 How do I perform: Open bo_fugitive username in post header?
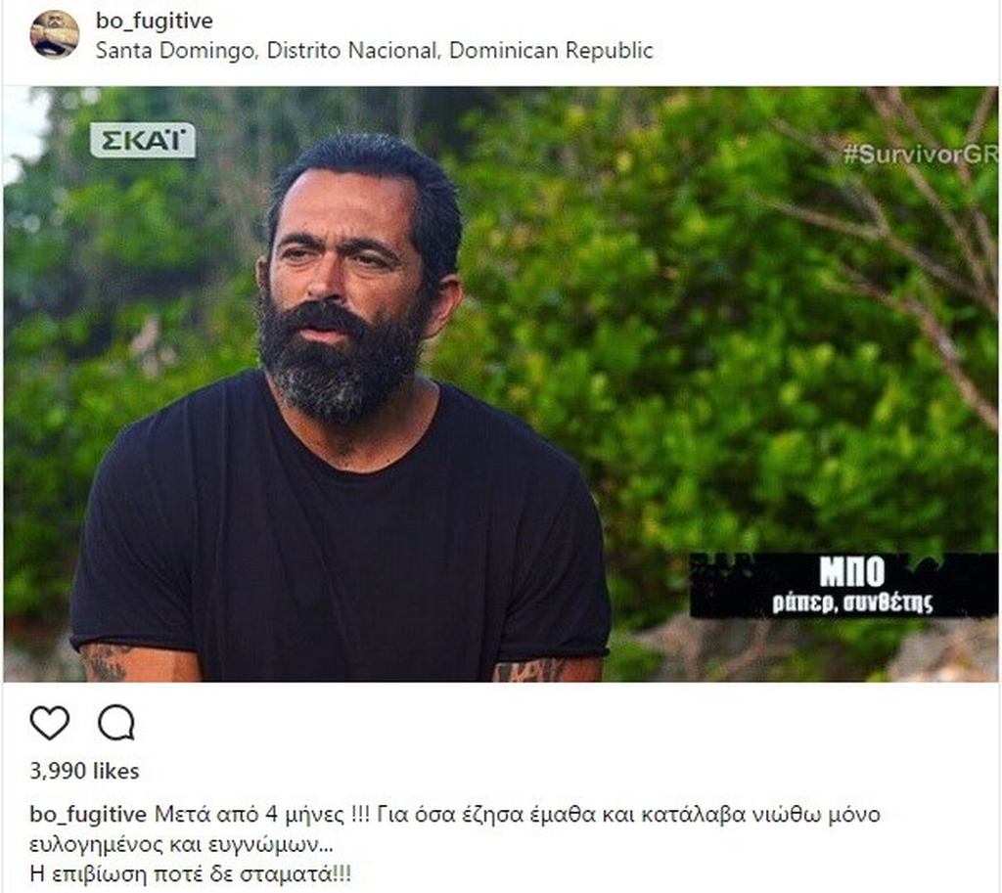tap(154, 21)
